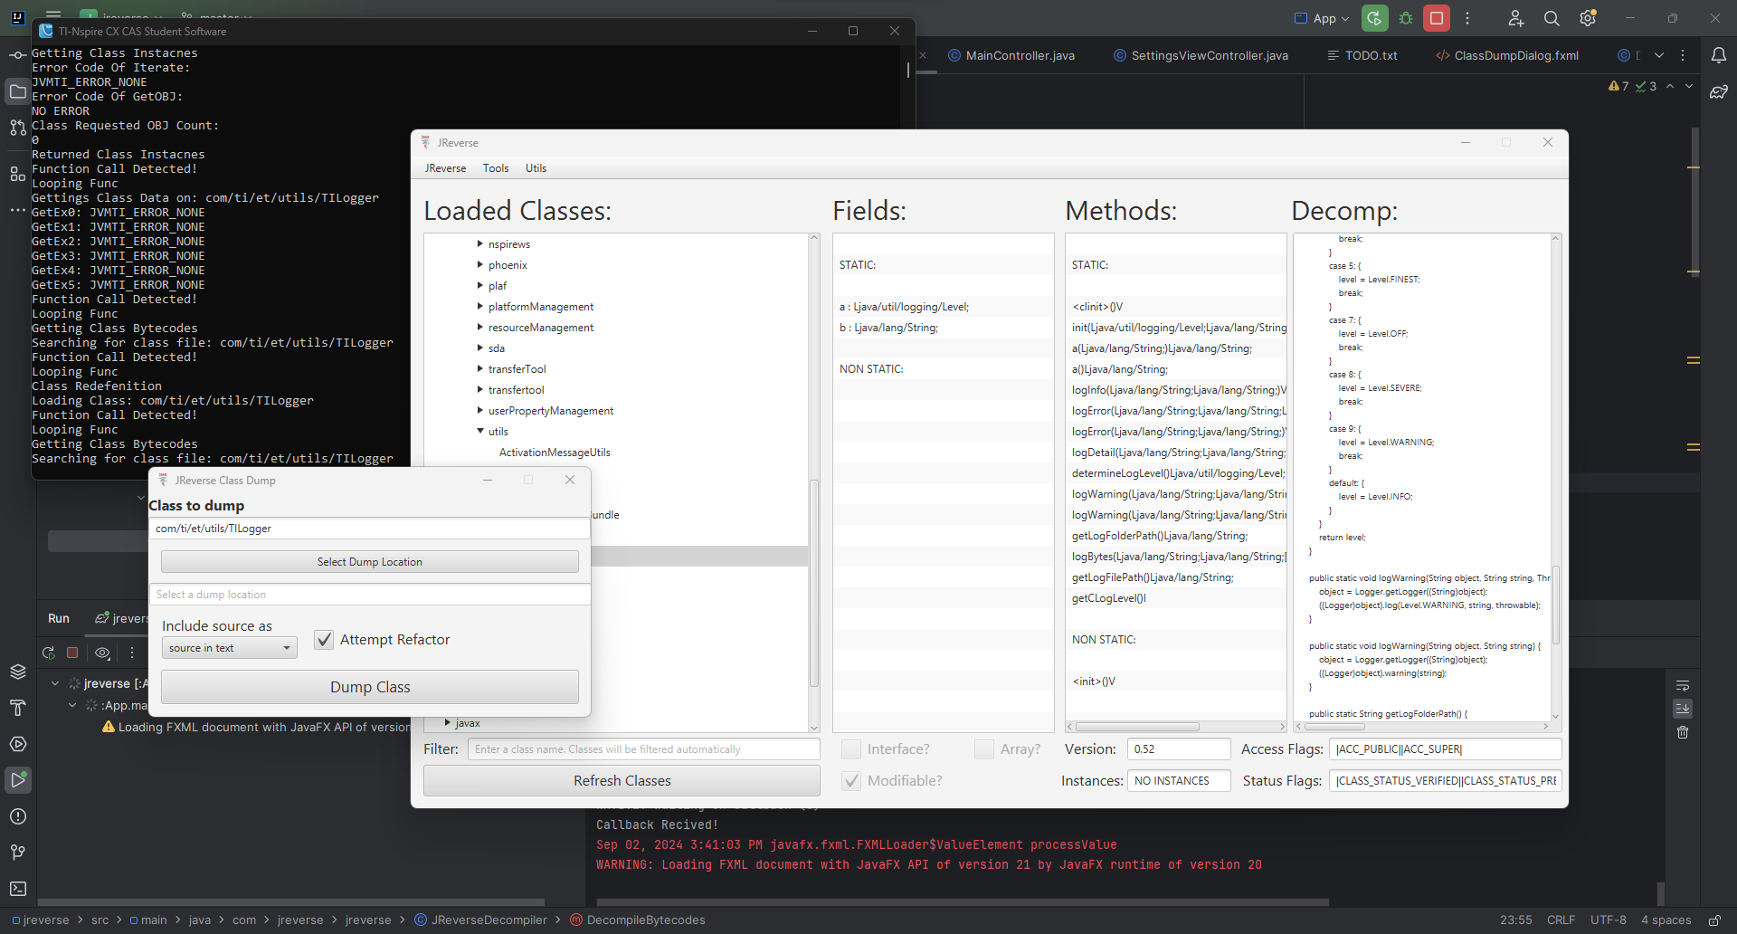Open the Git branch tool window
Screen dimensions: 1737x934
(x=18, y=853)
